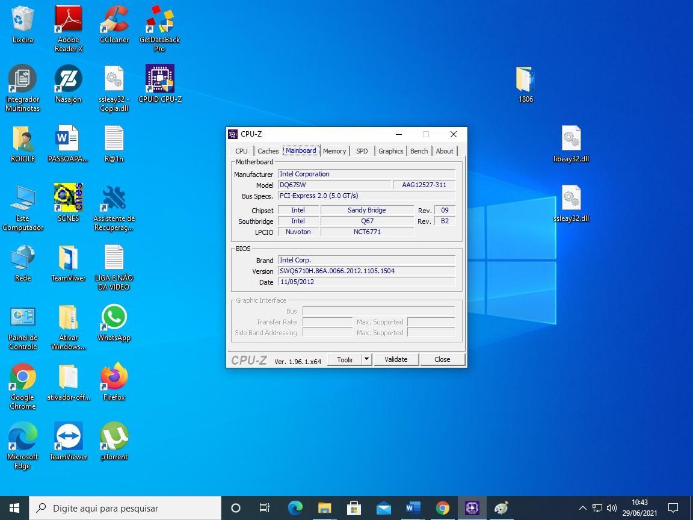Switch to the Bench tab
Viewport: 693px width, 520px height.
(419, 151)
